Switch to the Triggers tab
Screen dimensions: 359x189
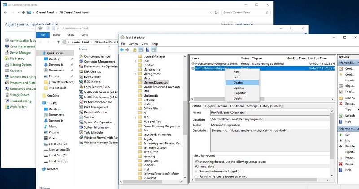pyautogui.click(x=209, y=106)
